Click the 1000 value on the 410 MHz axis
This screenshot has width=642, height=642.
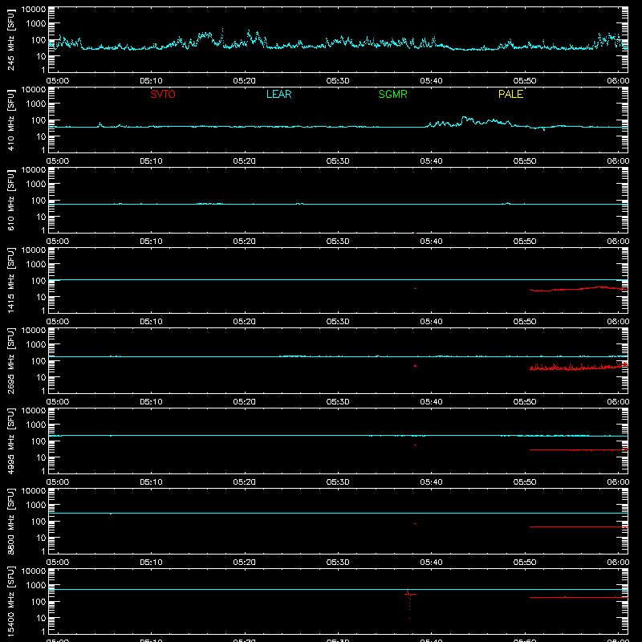[x=36, y=104]
